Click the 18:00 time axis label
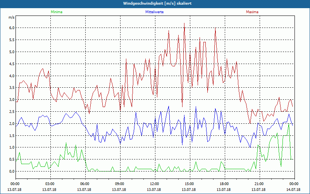The image size is (310, 194). [x=224, y=184]
